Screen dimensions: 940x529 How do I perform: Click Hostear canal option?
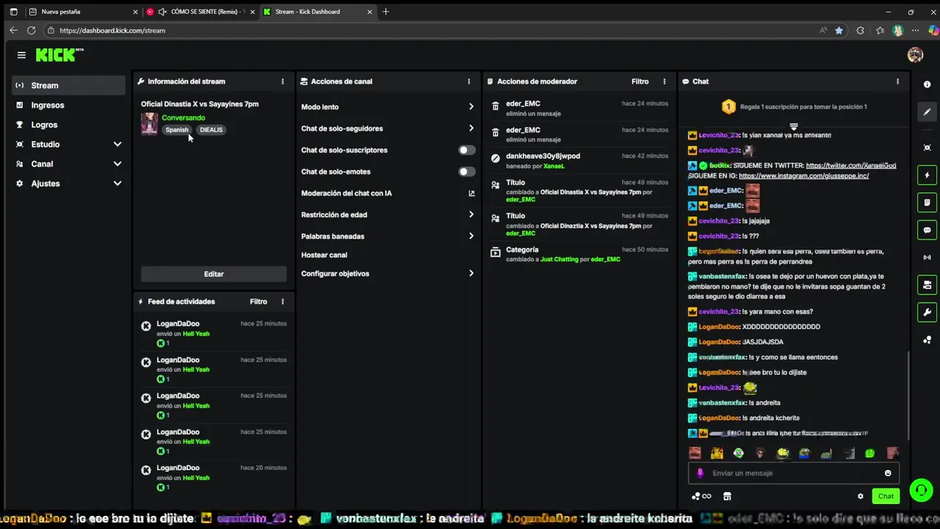tap(324, 255)
